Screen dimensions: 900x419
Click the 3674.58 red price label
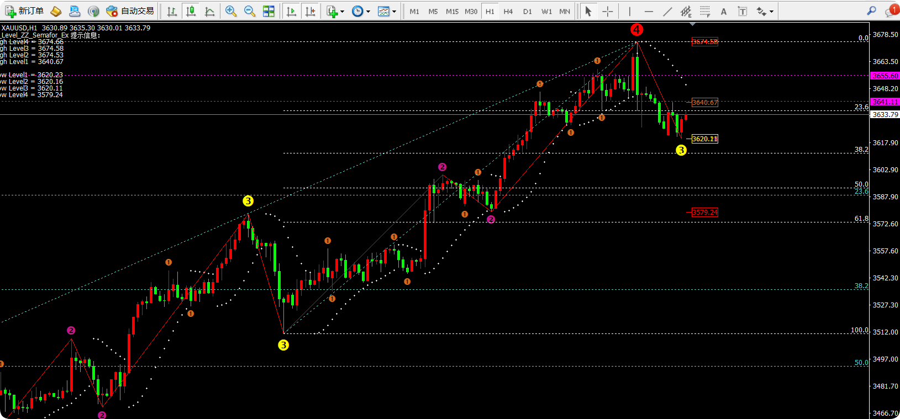(x=705, y=41)
